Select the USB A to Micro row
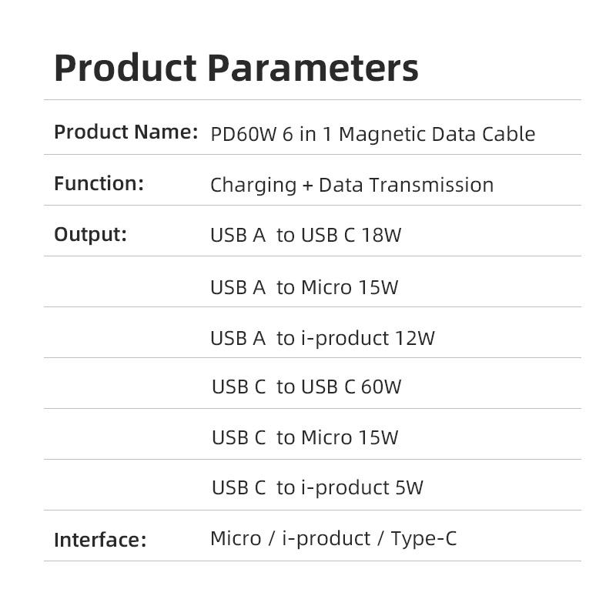The image size is (616, 616). coord(303,287)
